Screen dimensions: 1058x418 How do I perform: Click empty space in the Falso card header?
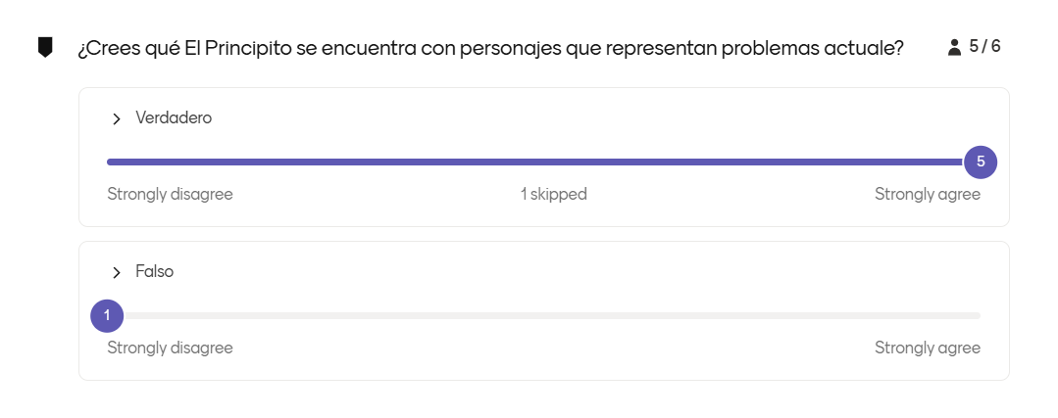588,271
